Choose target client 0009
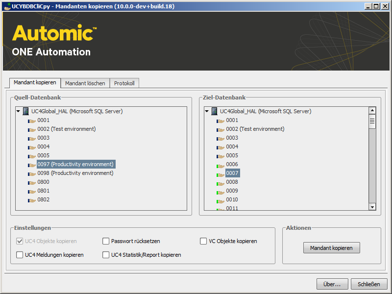 tap(232, 191)
